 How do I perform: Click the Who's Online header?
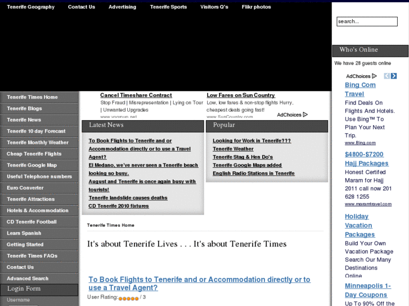(x=370, y=51)
